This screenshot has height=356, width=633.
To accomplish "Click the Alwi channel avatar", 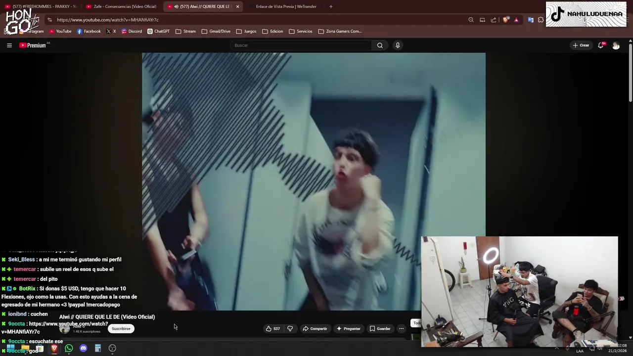I will pyautogui.click(x=65, y=328).
